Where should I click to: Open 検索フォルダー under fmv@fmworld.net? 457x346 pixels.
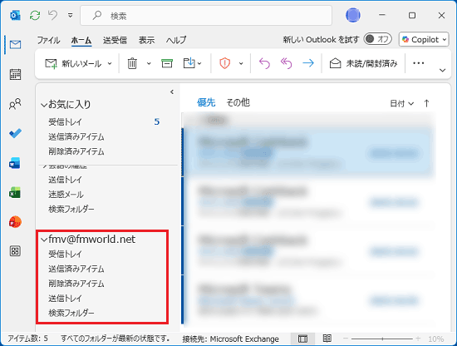coord(71,313)
